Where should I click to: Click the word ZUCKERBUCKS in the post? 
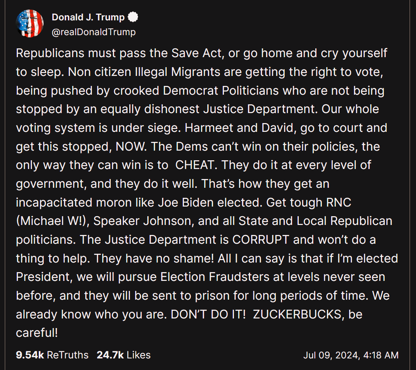299,314
